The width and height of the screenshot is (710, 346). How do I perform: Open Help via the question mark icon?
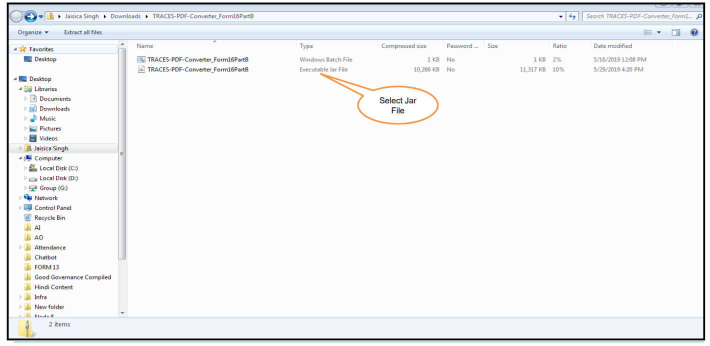(x=694, y=32)
